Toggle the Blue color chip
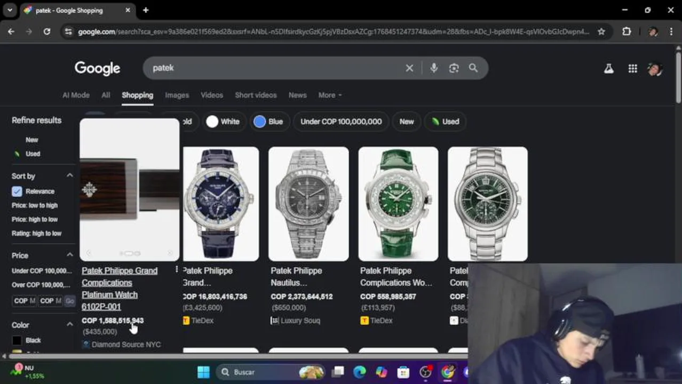This screenshot has width=682, height=384. click(x=268, y=122)
